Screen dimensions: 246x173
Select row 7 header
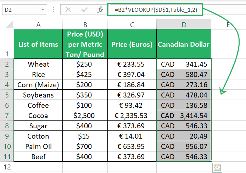point(7,116)
